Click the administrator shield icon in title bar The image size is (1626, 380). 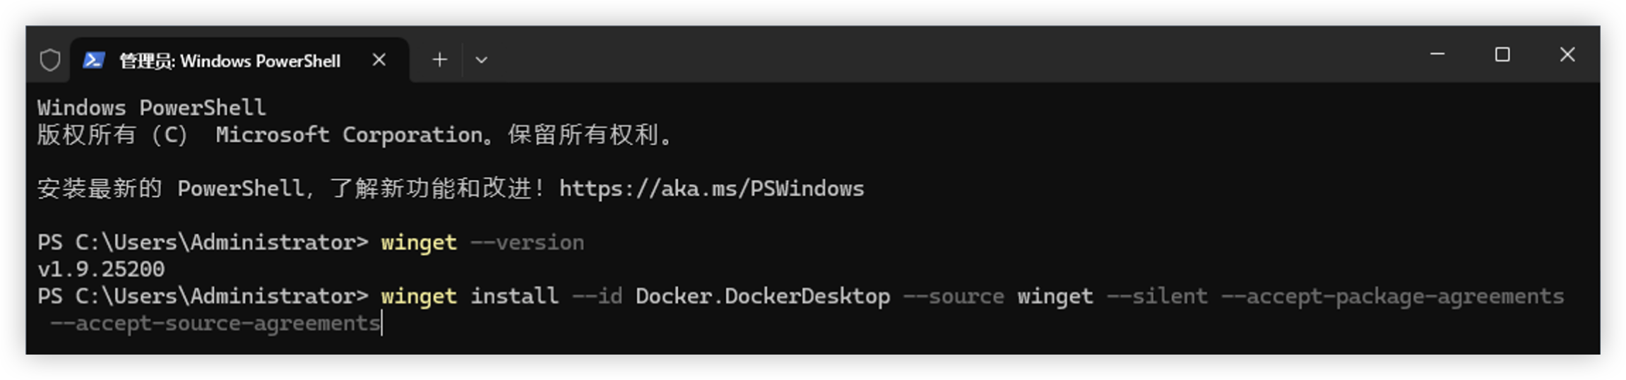click(50, 60)
